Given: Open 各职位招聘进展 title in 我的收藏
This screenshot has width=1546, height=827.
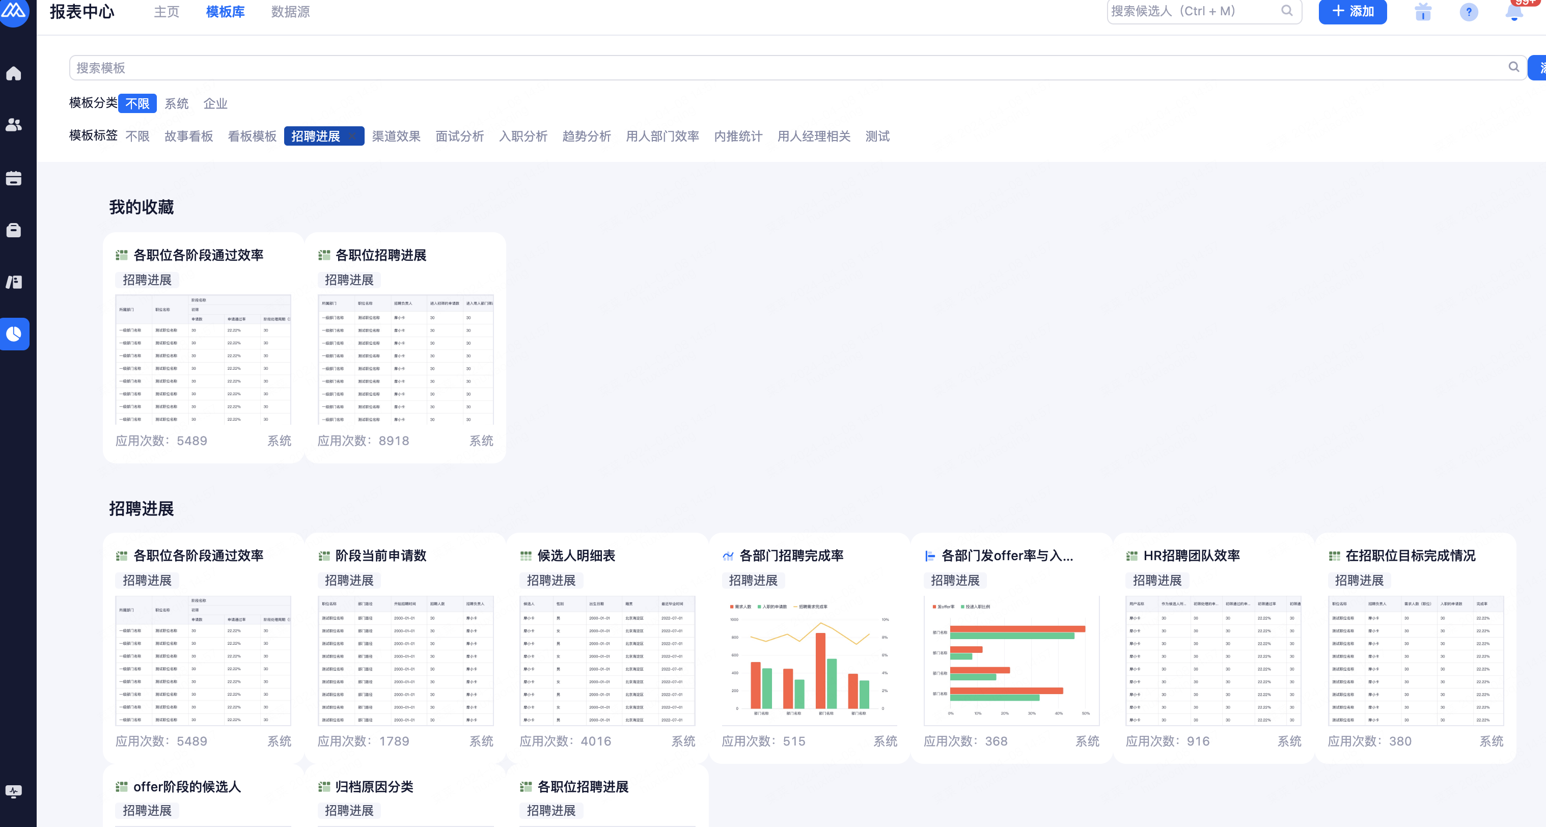Looking at the screenshot, I should [x=381, y=255].
